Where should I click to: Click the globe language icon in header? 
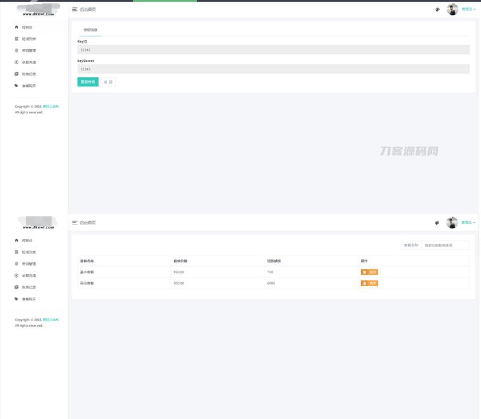point(437,9)
